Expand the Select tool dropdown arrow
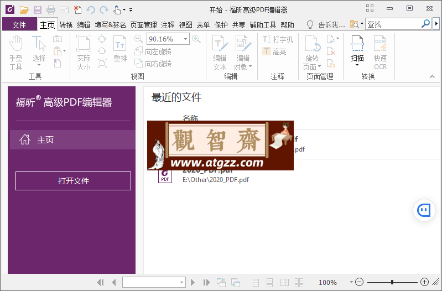The height and width of the screenshot is (291, 442). 39,65
